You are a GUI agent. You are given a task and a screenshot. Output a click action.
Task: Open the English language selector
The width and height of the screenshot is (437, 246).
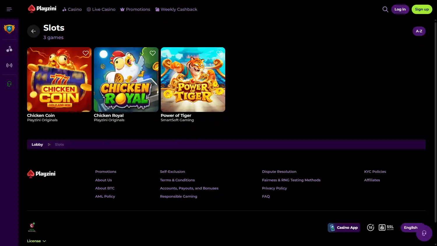point(411,228)
